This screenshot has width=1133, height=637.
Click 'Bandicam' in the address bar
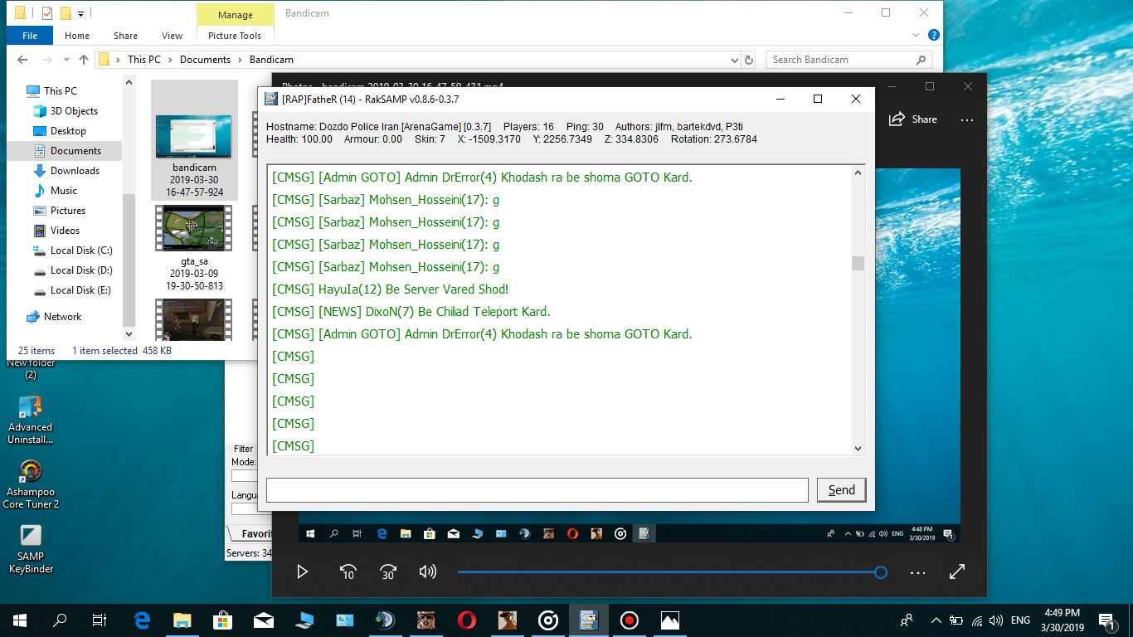pos(271,60)
